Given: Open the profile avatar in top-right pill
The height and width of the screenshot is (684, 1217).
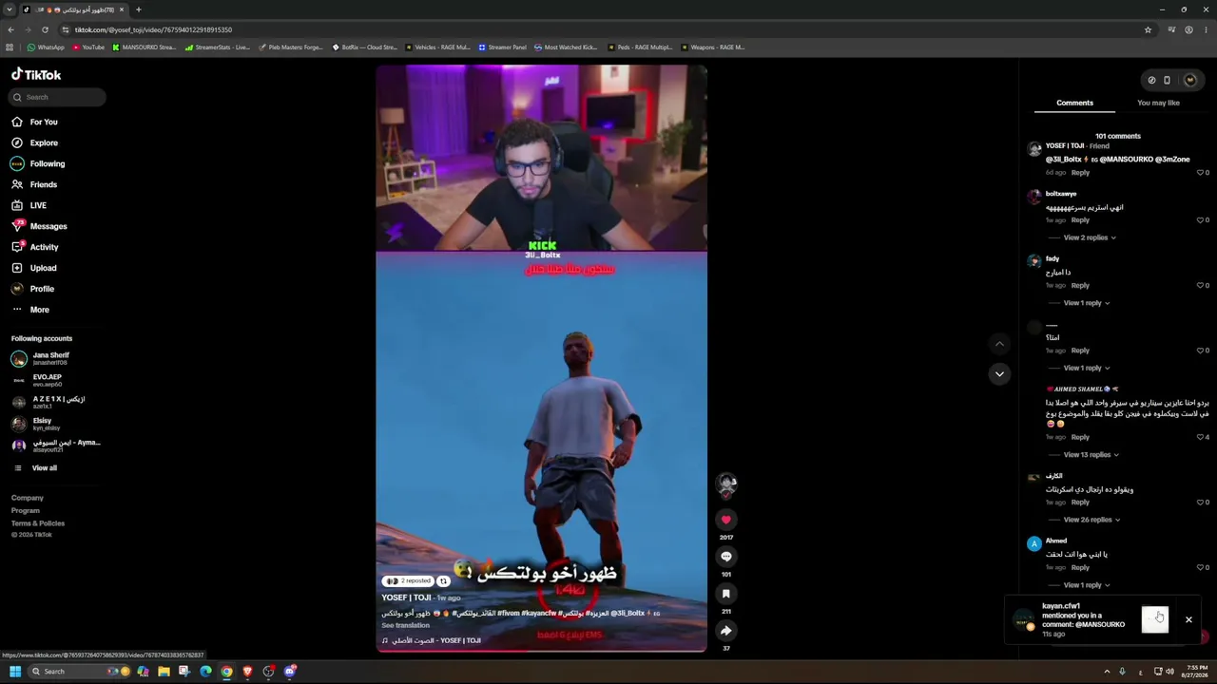Looking at the screenshot, I should (x=1189, y=80).
